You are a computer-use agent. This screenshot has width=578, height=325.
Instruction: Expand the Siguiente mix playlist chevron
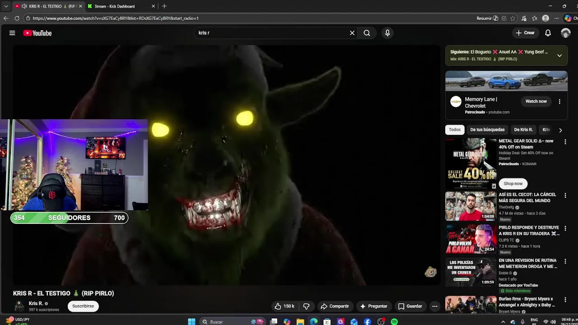tap(559, 56)
